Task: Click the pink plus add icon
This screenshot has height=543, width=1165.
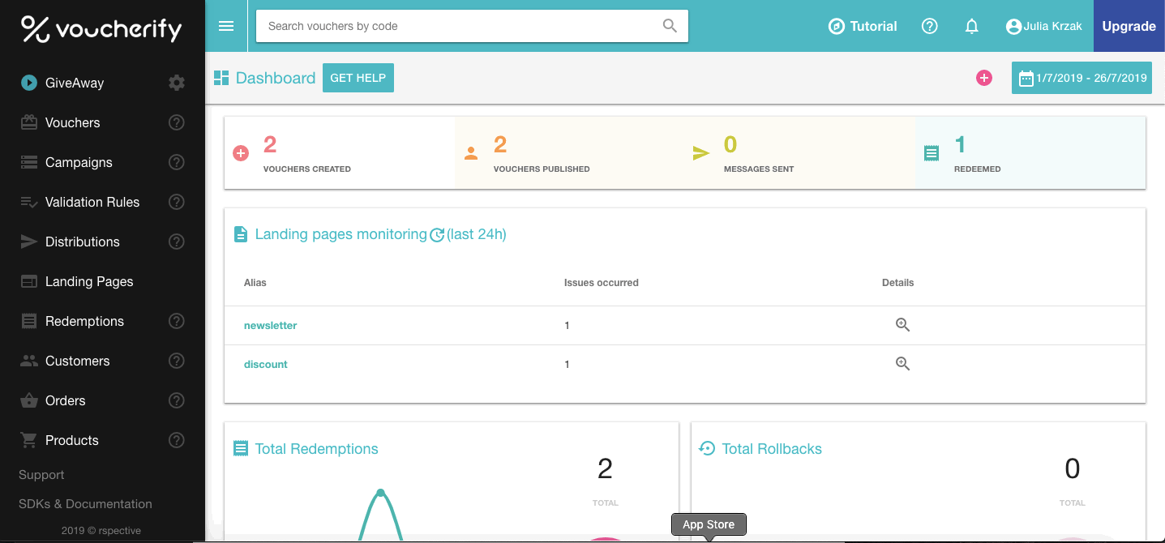Action: (984, 78)
